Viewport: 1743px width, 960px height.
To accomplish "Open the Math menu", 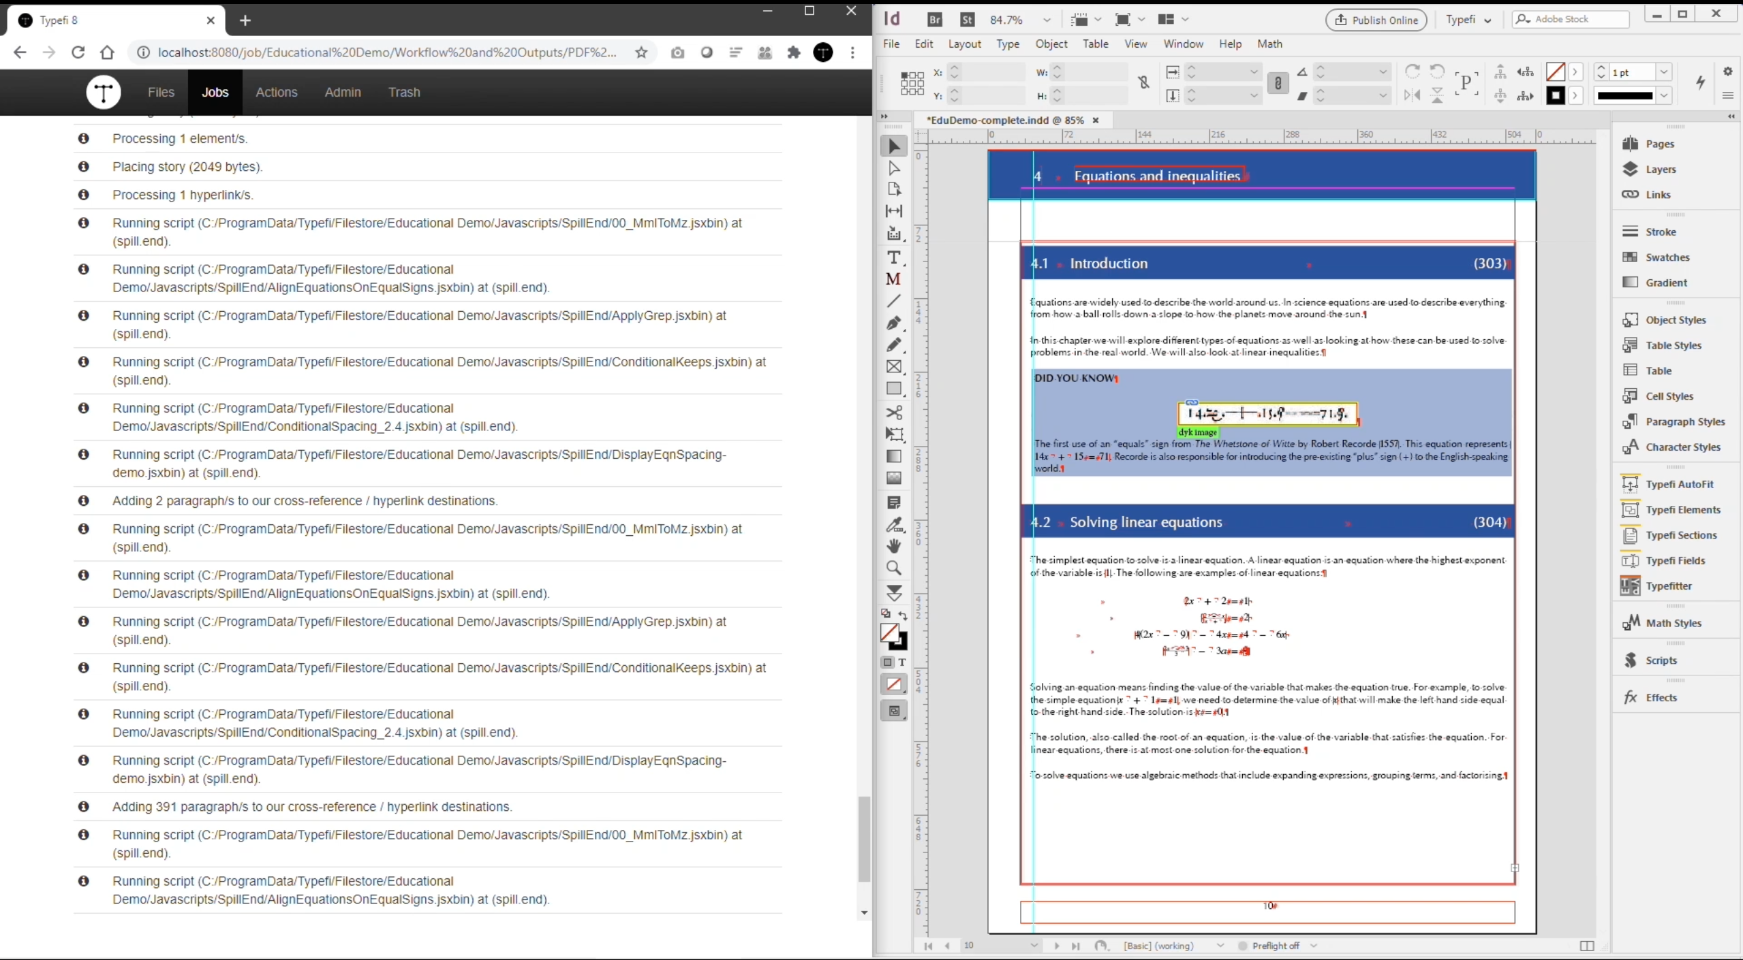I will tap(1269, 44).
